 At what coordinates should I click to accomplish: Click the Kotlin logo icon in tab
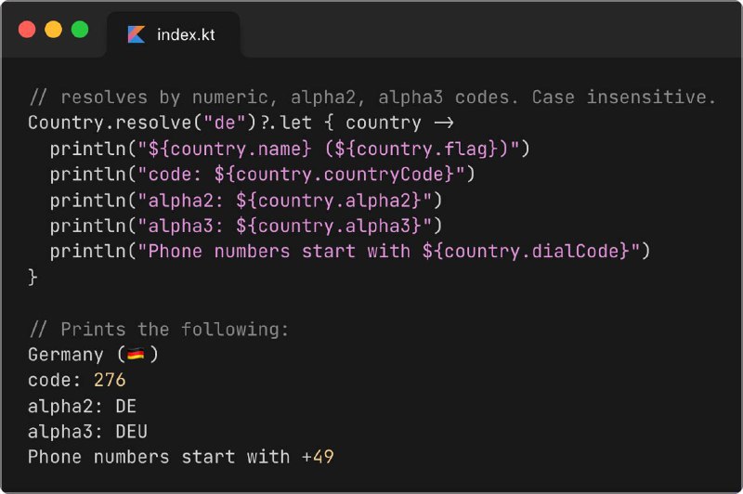[136, 34]
